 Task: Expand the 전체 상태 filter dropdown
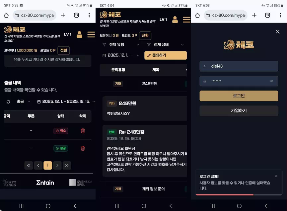(166, 45)
